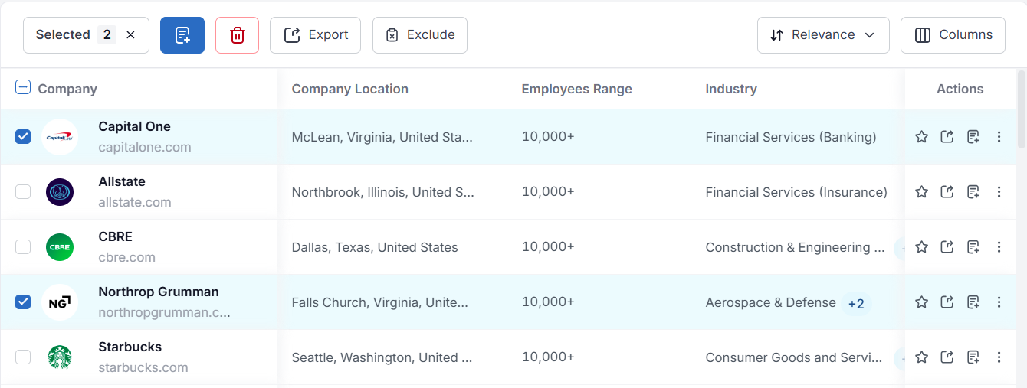Open three-dot menu for Northrop Grumman
The image size is (1027, 388).
coord(999,302)
